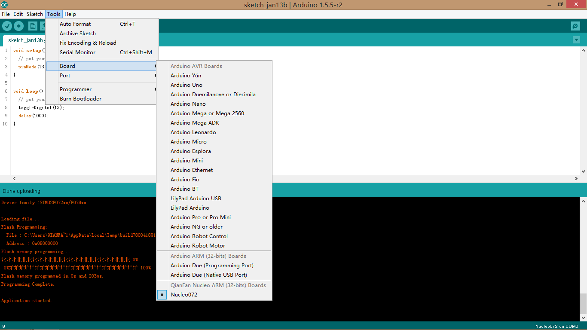Select the Arduino Fio board
The image size is (587, 330).
pyautogui.click(x=214, y=180)
